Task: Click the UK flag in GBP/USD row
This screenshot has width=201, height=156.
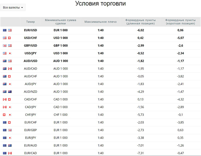Action: (5, 46)
